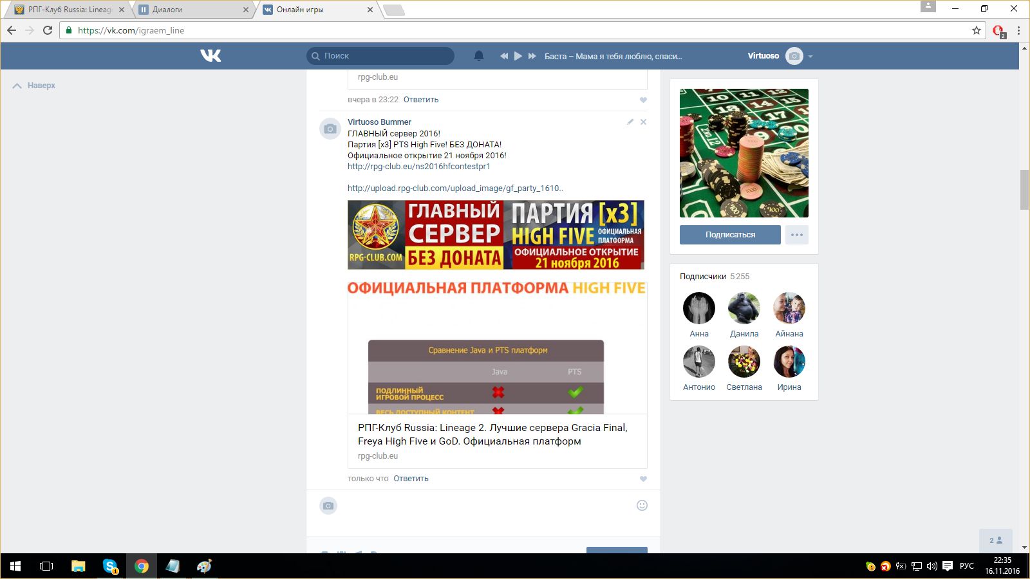Open subscriber Данила's profile avatar
This screenshot has width=1030, height=579.
744,308
